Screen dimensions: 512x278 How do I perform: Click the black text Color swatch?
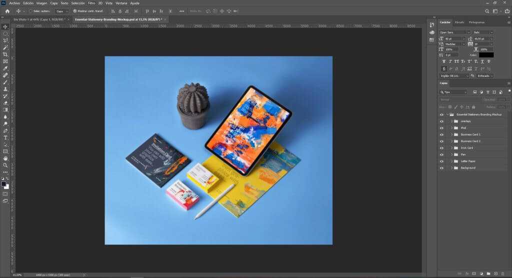(x=486, y=55)
